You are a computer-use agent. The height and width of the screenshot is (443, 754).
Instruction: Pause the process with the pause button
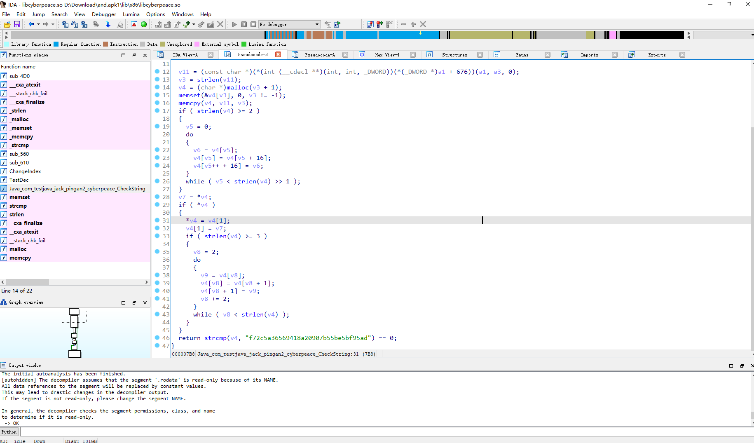244,24
